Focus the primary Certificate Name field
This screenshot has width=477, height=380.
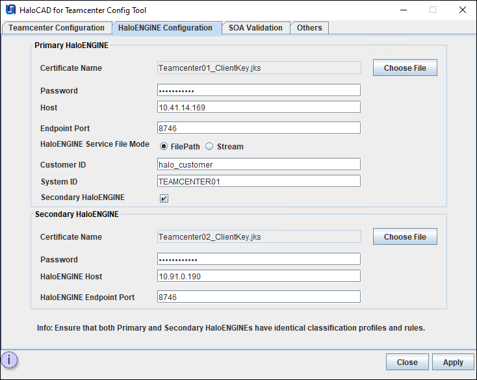tap(259, 68)
